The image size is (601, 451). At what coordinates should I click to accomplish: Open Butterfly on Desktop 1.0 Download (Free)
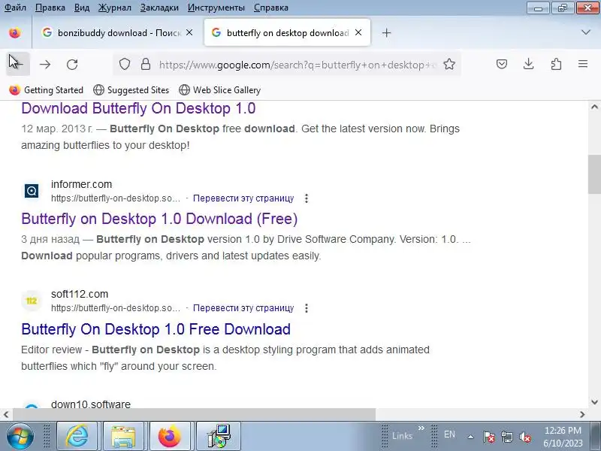[x=159, y=219]
